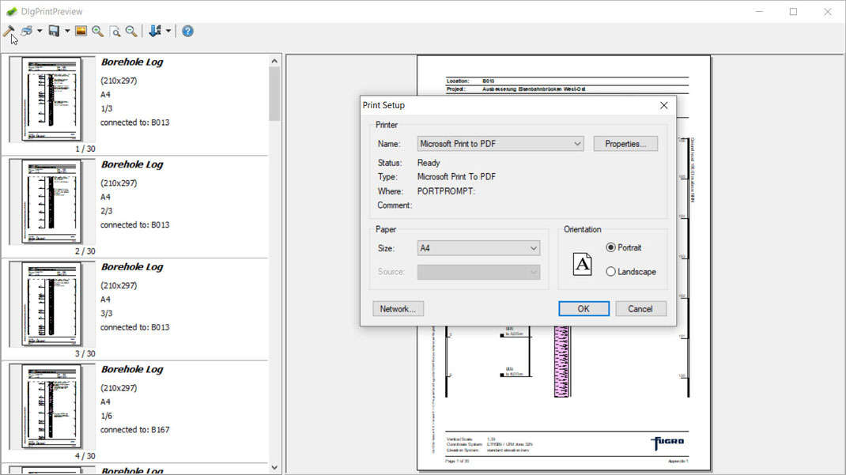The height and width of the screenshot is (475, 846).
Task: Open the dropdown arrow next to the printer icon
Action: point(40,32)
